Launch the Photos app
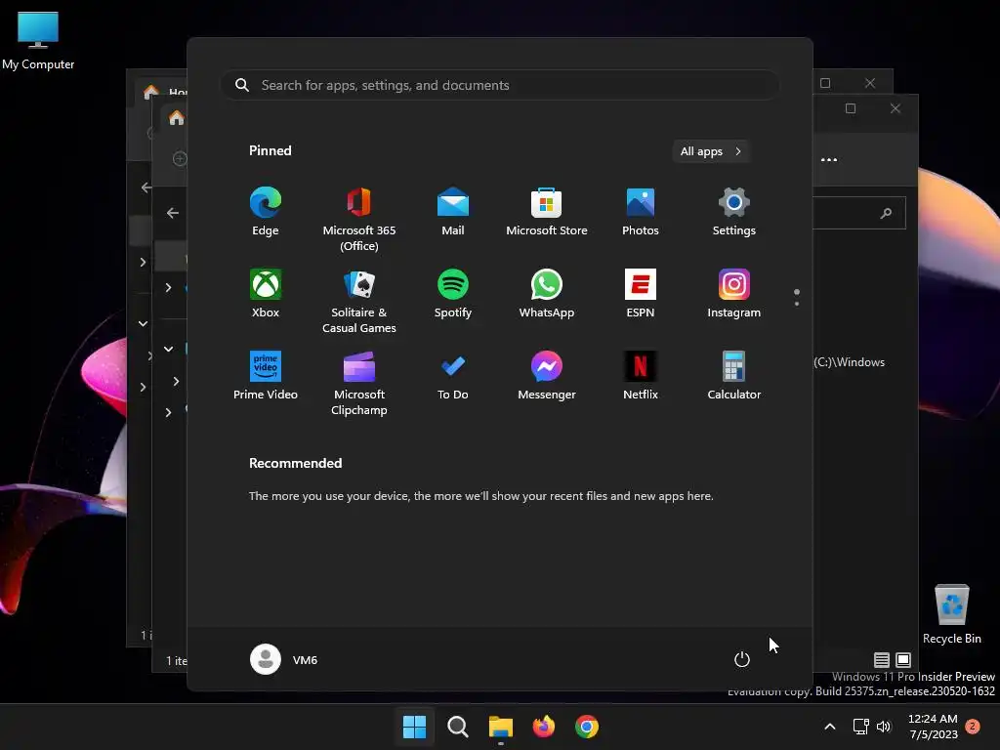The height and width of the screenshot is (750, 1000). (641, 212)
